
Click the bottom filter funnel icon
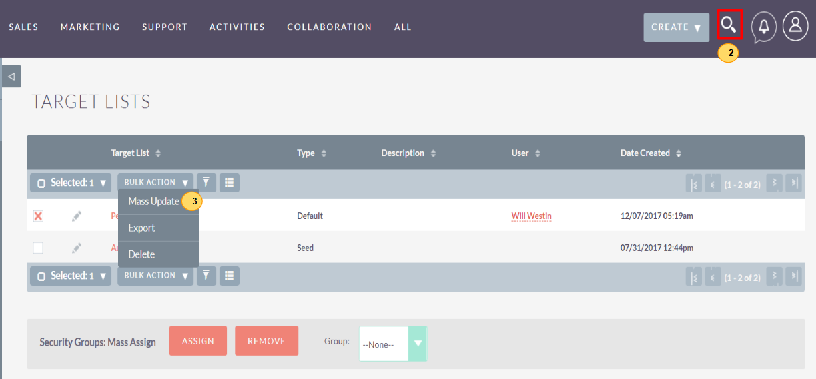(x=206, y=276)
